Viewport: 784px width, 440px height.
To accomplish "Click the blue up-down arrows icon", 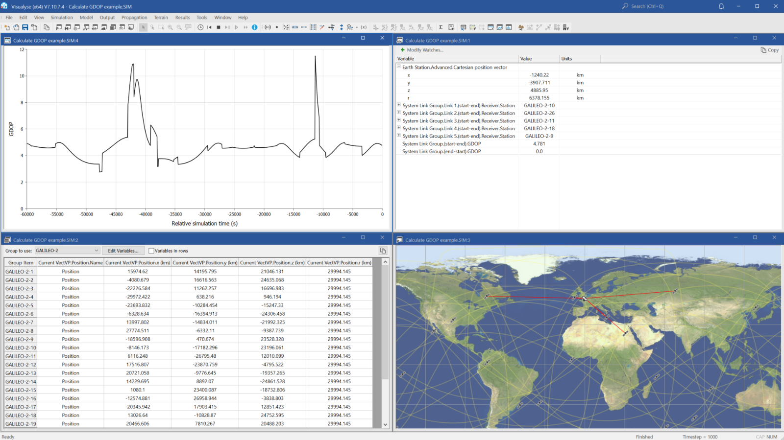I will coord(342,27).
